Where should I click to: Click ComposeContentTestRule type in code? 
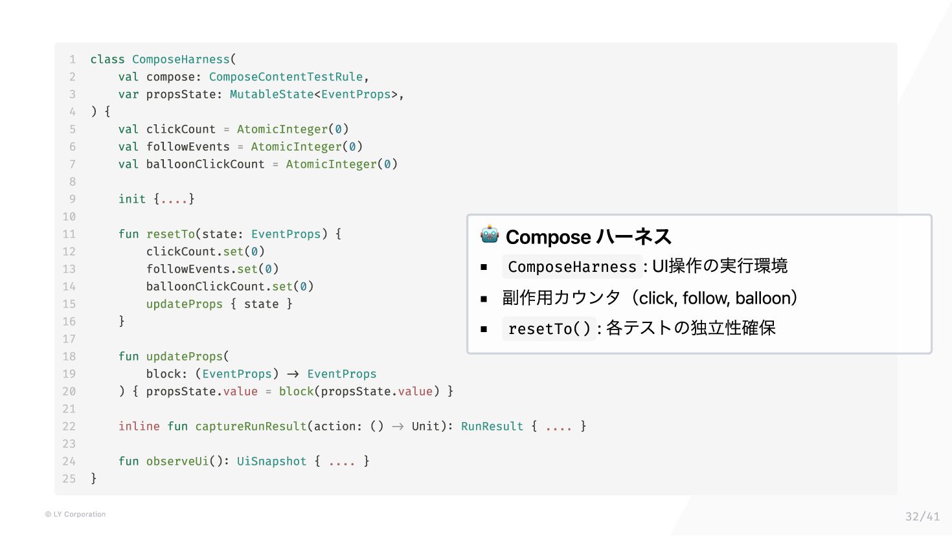[286, 77]
